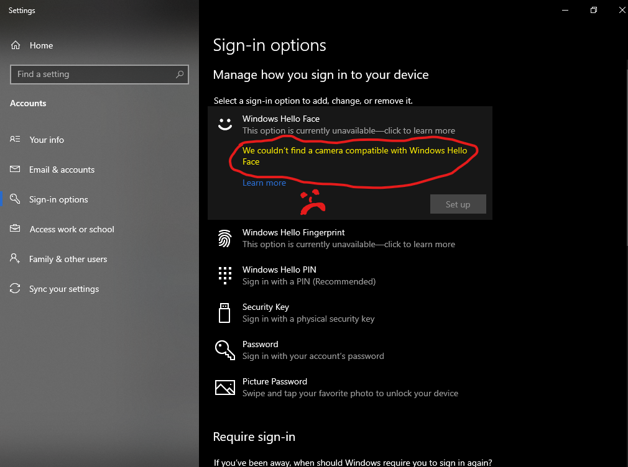Open Sync your settings page
The height and width of the screenshot is (467, 628).
click(99, 289)
